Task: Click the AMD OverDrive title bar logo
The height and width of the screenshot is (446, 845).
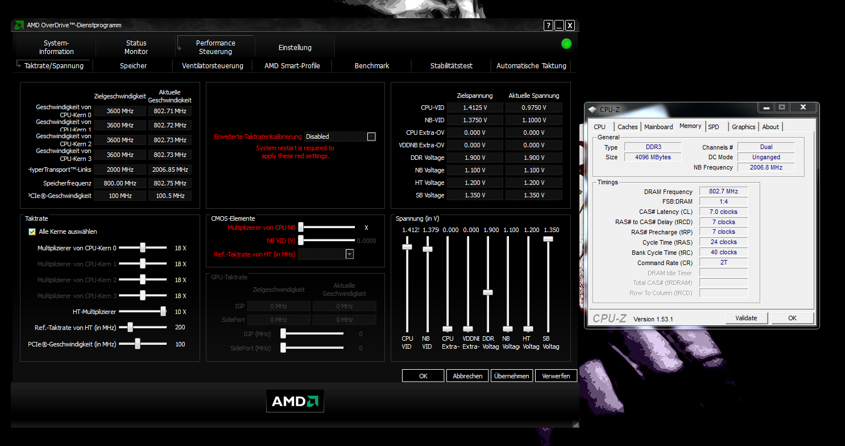Action: [x=19, y=25]
